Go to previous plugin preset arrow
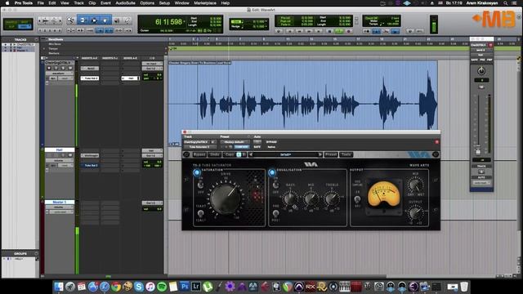The image size is (523, 294). [251, 154]
